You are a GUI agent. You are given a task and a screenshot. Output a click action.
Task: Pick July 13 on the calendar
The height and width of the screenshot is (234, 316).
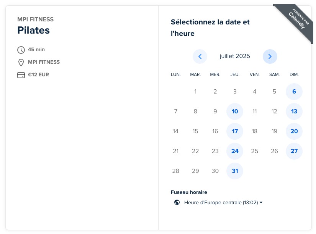(x=294, y=111)
